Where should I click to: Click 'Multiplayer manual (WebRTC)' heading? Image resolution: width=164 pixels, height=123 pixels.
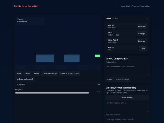click(x=121, y=88)
